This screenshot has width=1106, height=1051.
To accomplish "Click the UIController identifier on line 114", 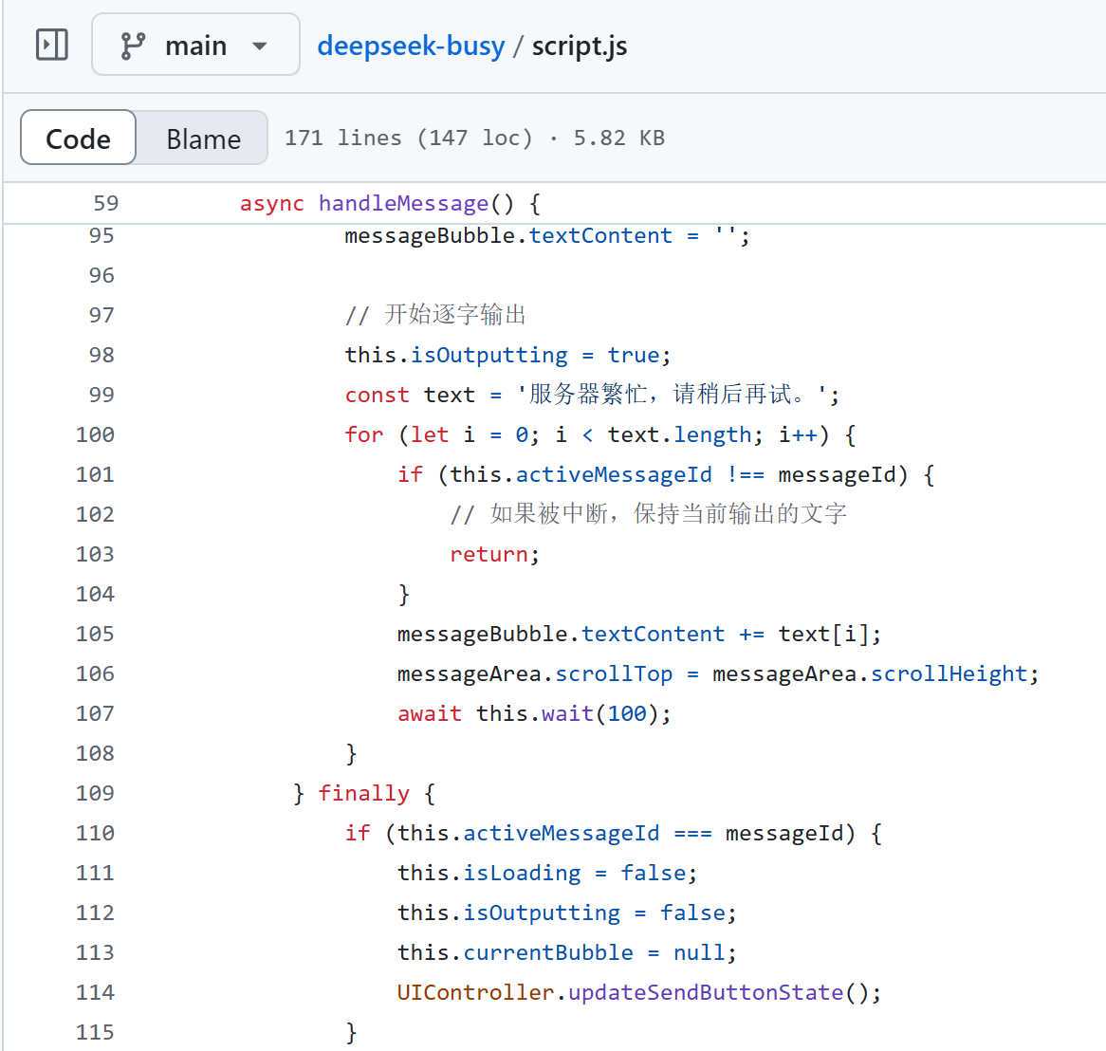I will click(x=476, y=992).
